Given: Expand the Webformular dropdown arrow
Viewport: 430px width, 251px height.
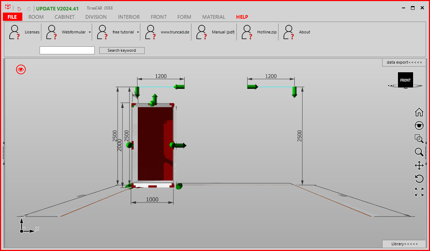Looking at the screenshot, I should coord(90,32).
